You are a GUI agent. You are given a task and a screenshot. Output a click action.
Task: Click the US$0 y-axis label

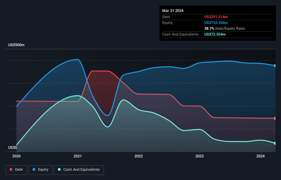[13, 147]
